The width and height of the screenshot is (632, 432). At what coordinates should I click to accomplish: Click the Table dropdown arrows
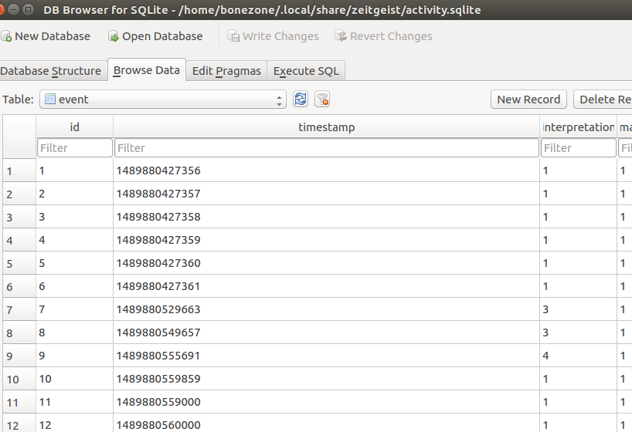pos(279,100)
